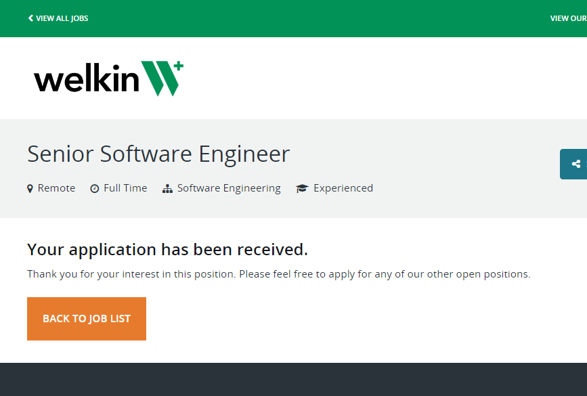Click the Software Engineering department label

[229, 188]
